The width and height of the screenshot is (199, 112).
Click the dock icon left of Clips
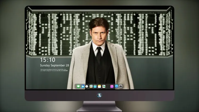[91, 86]
